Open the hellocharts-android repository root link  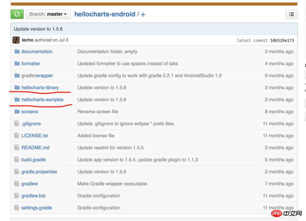tap(105, 14)
